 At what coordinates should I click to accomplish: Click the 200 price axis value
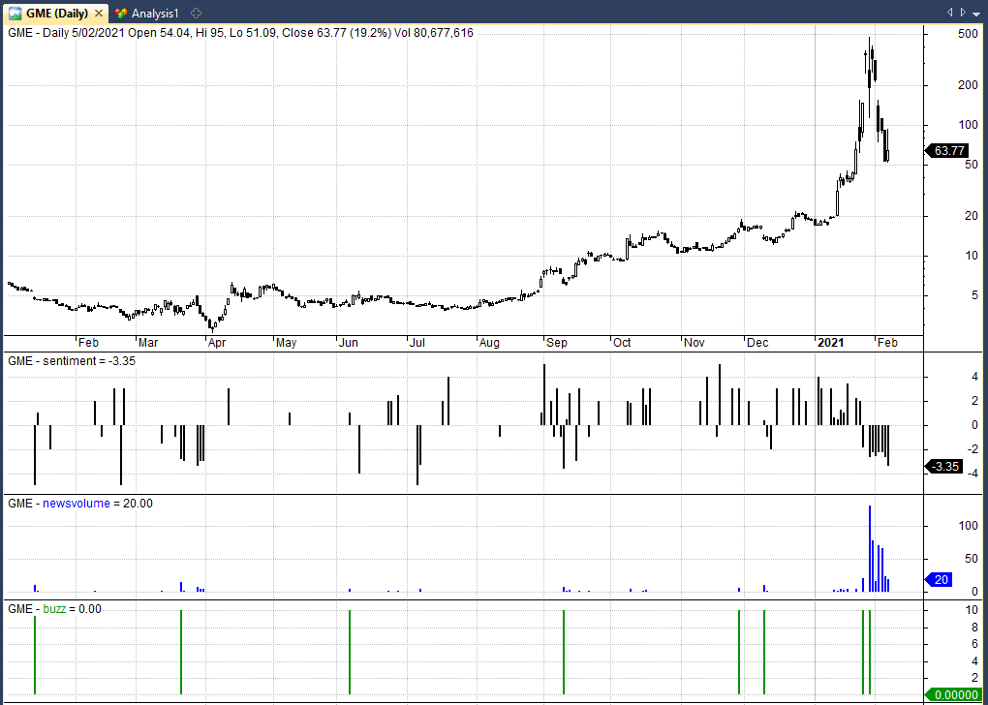pyautogui.click(x=969, y=85)
